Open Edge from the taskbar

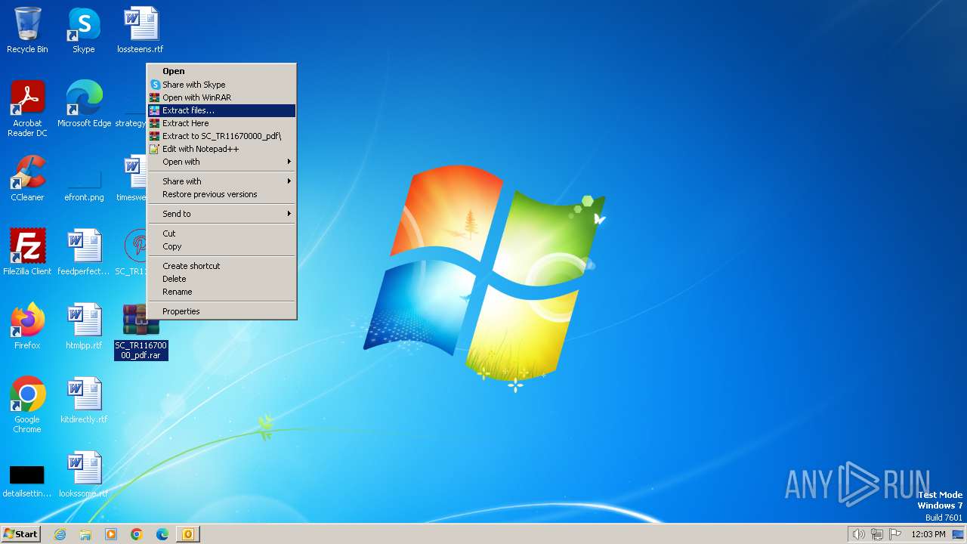tap(162, 534)
